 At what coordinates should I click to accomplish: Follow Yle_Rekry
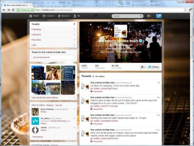43,123
